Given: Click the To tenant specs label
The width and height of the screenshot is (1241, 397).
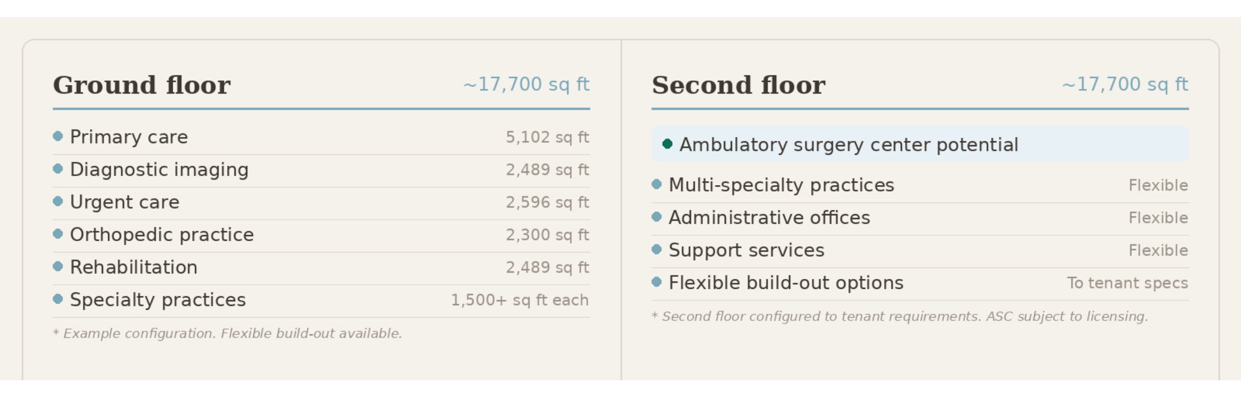Looking at the screenshot, I should pos(1128,283).
